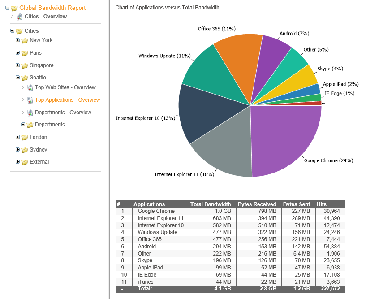Viewport: 366px width, 299px height.
Task: Click the Apple iPad table row name
Action: (x=151, y=268)
